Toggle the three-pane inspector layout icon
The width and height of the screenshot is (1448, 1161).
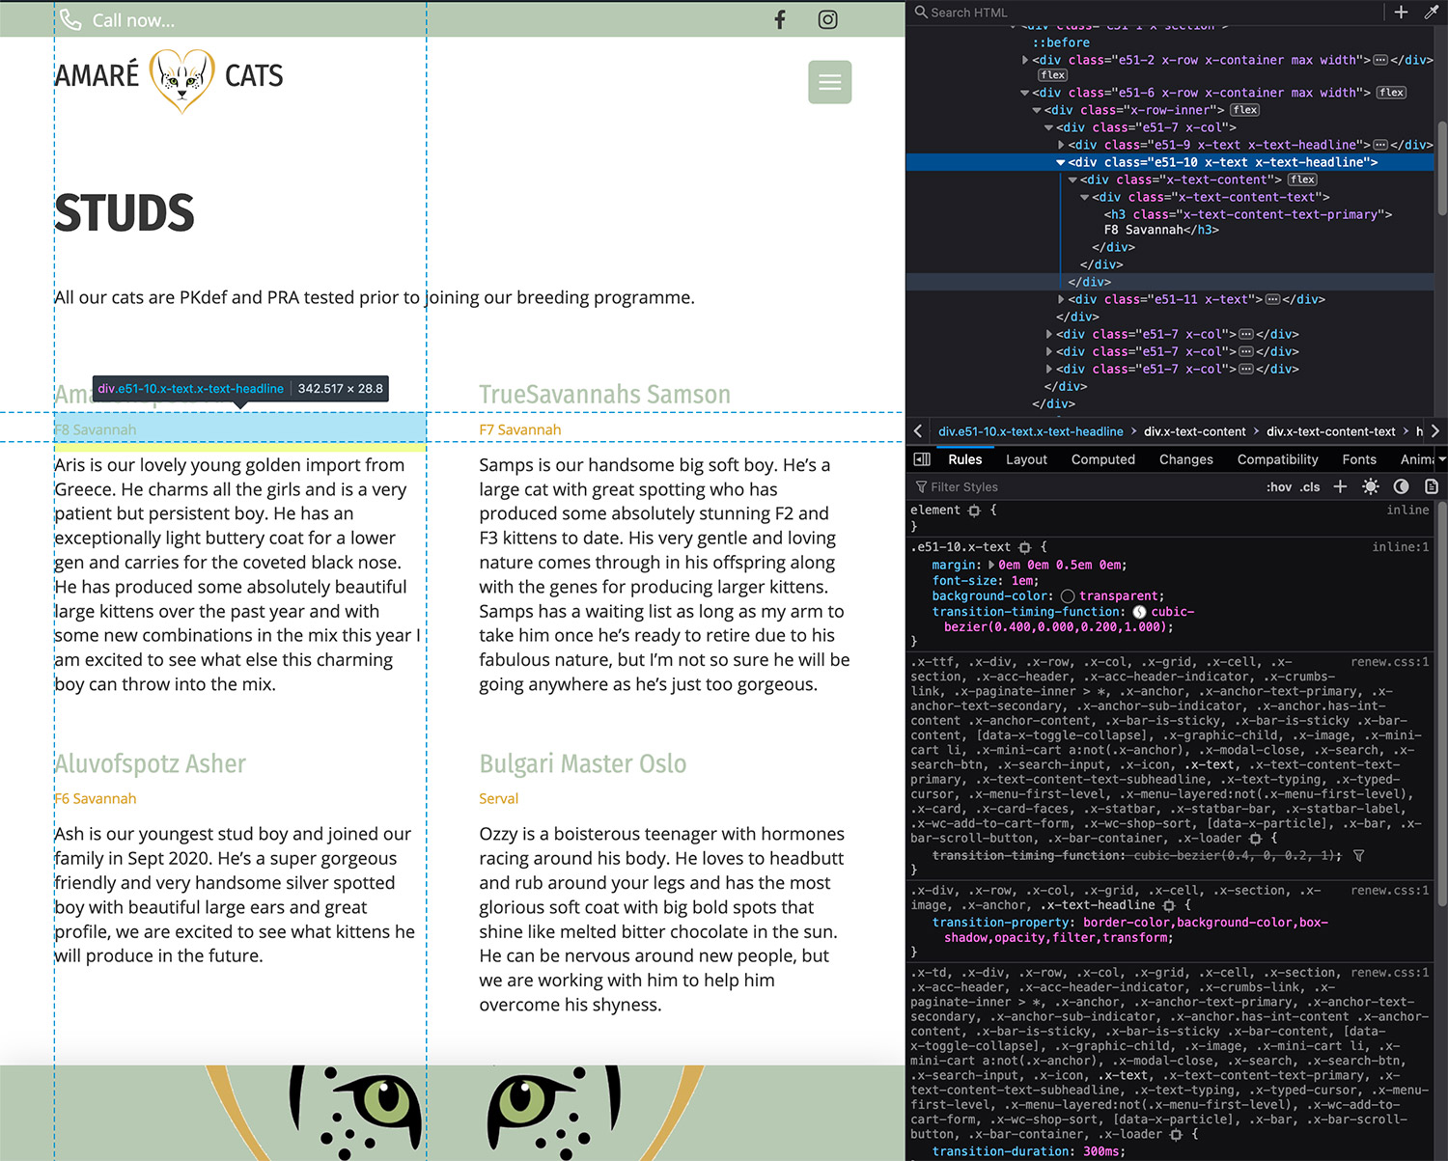pyautogui.click(x=922, y=459)
